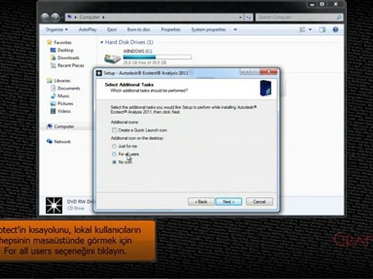Click the Computer icon in sidebar

click(49, 126)
